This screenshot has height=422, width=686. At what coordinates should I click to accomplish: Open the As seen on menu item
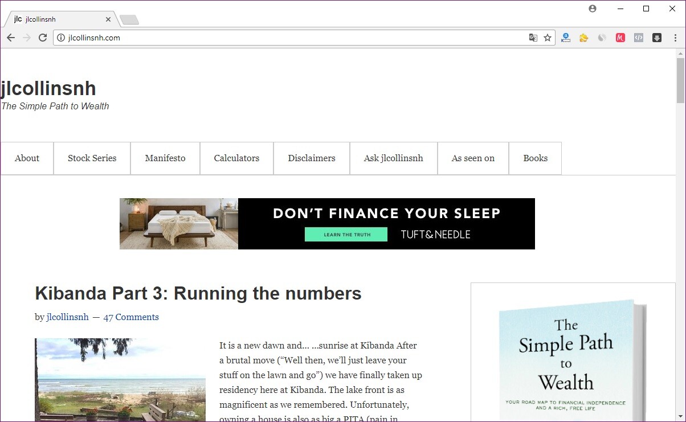473,158
